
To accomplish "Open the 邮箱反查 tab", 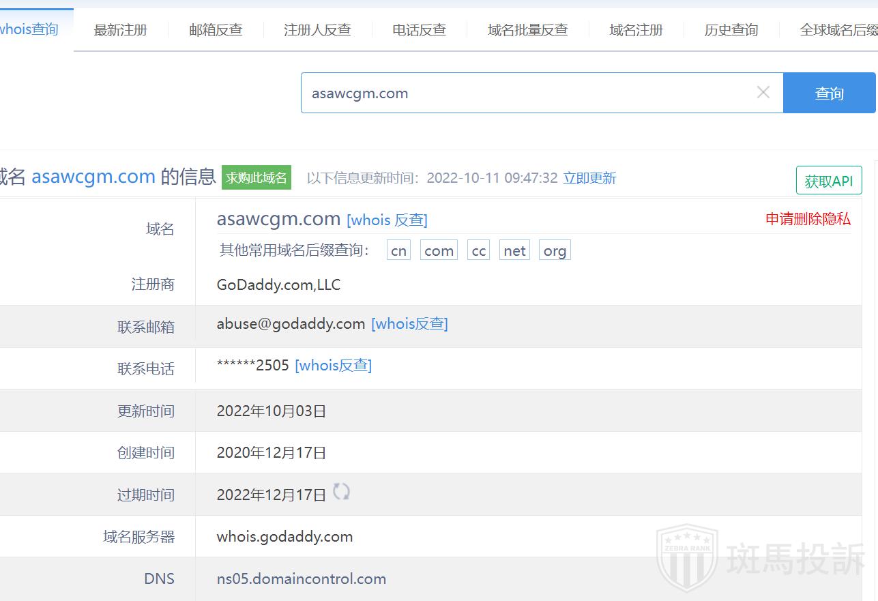I will coord(216,30).
